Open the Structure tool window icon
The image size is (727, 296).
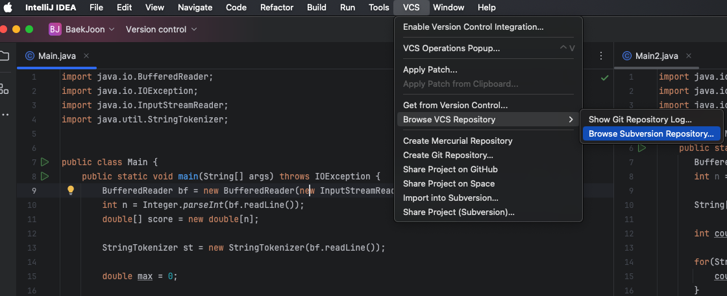[5, 88]
